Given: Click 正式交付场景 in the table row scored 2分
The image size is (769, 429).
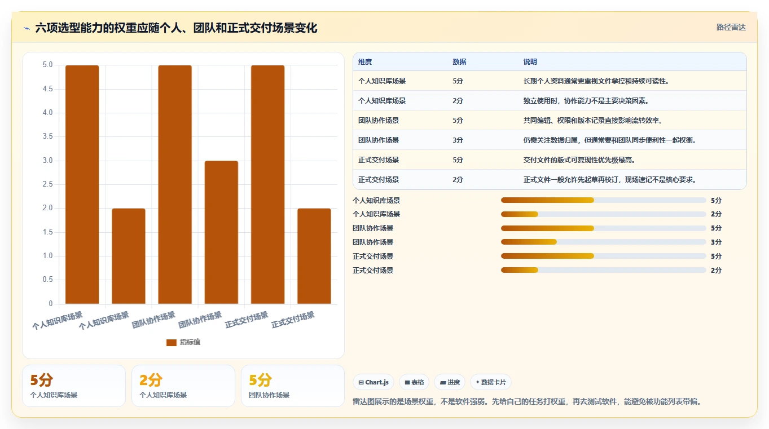Looking at the screenshot, I should [x=379, y=180].
